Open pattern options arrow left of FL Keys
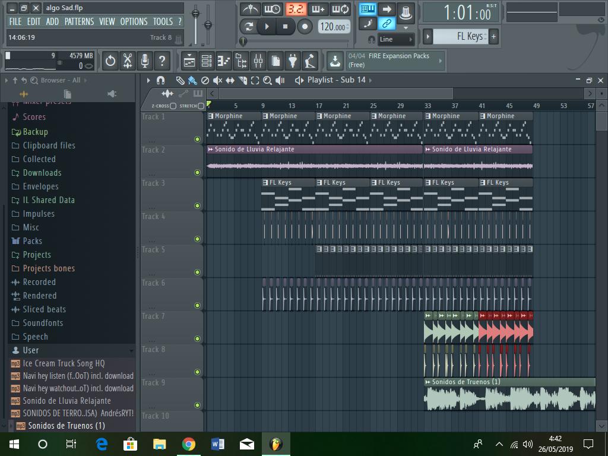The width and height of the screenshot is (608, 456). tap(427, 37)
